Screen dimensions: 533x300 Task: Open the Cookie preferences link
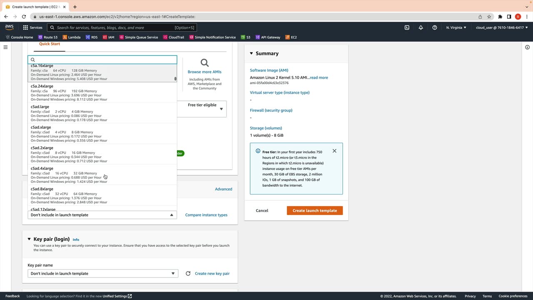click(513, 296)
